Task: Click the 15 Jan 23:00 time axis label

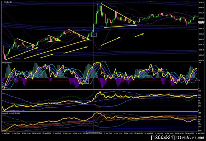Action: (x=139, y=133)
